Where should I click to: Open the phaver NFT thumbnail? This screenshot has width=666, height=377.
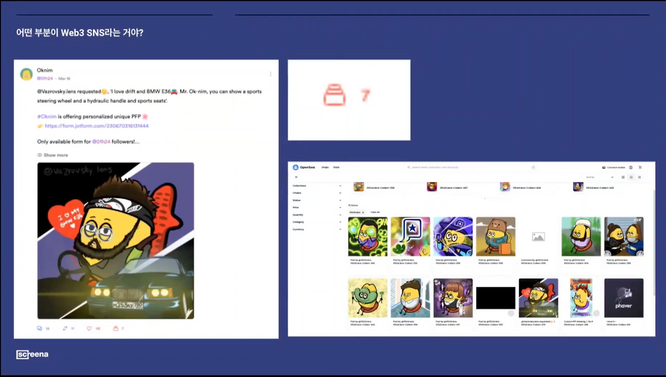[624, 298]
